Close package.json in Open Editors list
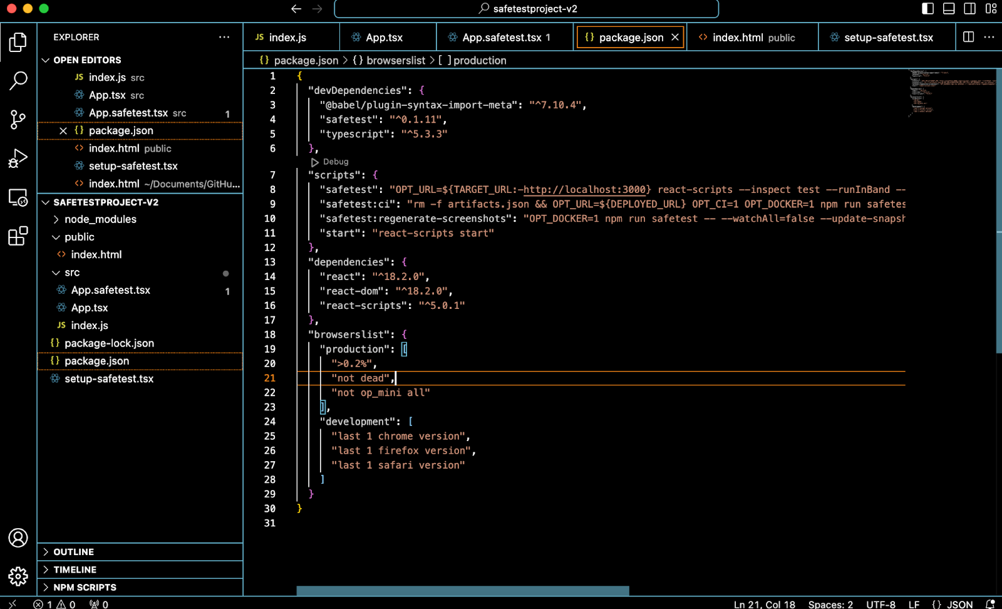The width and height of the screenshot is (1002, 609). point(63,130)
